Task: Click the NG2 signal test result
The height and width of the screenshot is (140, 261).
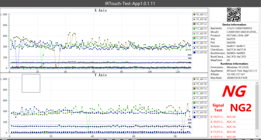Action: (241, 108)
